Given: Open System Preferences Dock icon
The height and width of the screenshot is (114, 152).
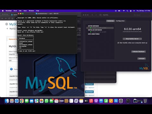Looking at the screenshot, I should pos(121,101).
